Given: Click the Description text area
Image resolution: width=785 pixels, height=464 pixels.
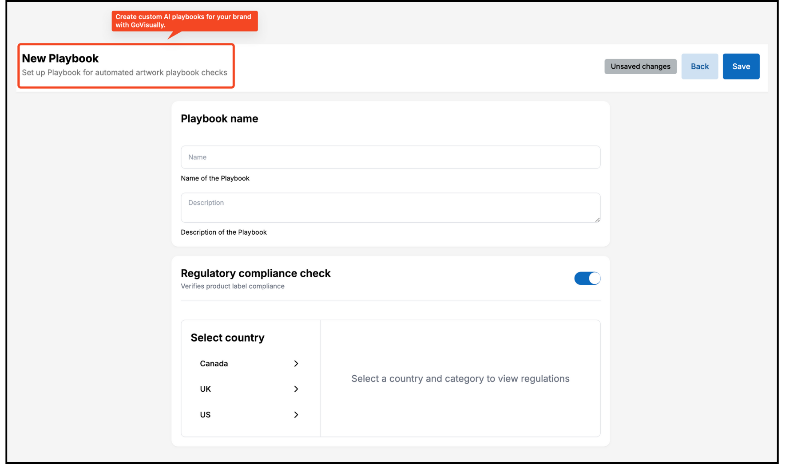Looking at the screenshot, I should pos(390,208).
